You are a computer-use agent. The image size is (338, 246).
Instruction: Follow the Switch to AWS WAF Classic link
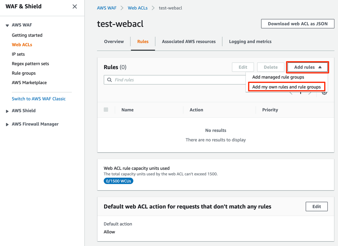[x=39, y=99]
